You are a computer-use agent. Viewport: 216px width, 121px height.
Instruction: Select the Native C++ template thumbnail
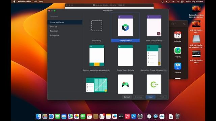(154, 84)
